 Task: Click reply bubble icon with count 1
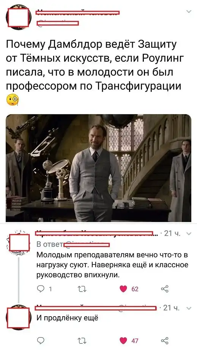[41, 289]
